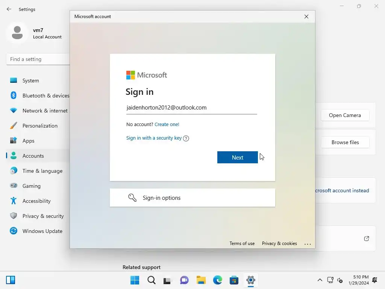Select Bluetooth & devices category
This screenshot has width=385, height=289.
tap(39, 95)
